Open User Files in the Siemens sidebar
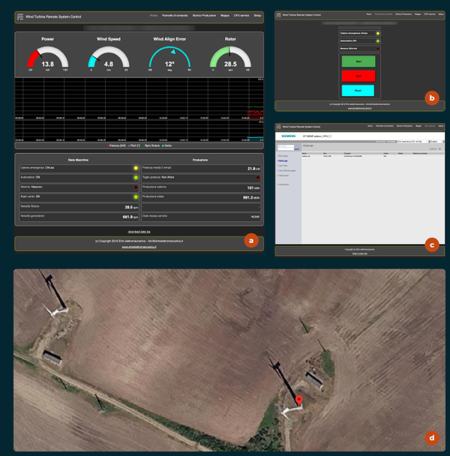 pyautogui.click(x=283, y=166)
